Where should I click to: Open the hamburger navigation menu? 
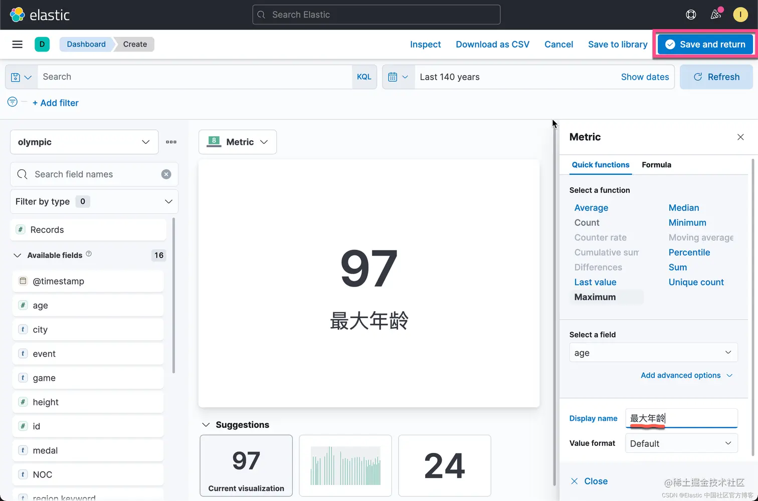[17, 44]
